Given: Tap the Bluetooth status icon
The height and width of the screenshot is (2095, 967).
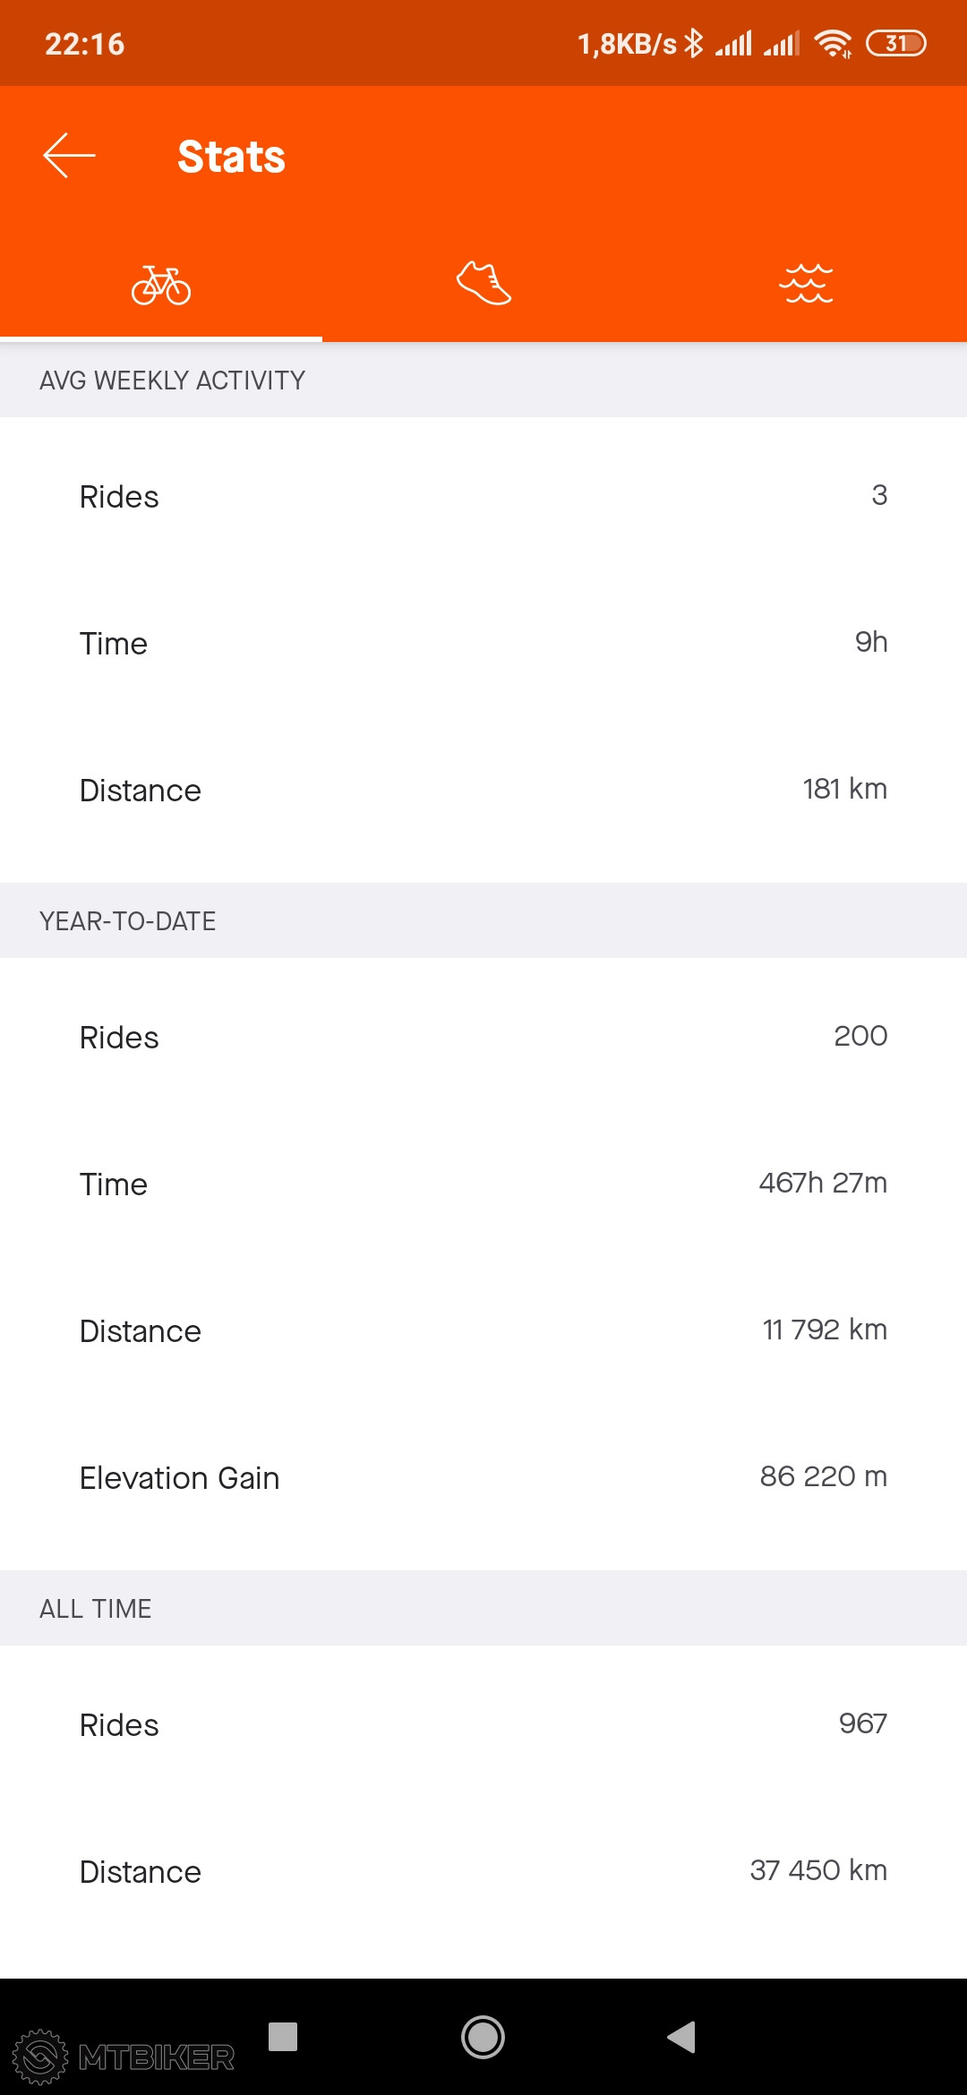Looking at the screenshot, I should [x=694, y=43].
